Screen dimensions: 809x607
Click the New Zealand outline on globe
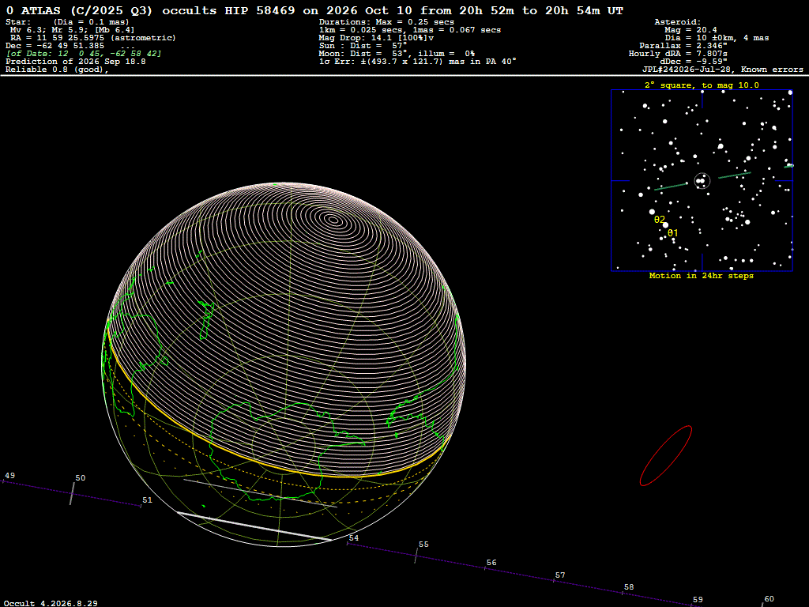click(x=206, y=320)
